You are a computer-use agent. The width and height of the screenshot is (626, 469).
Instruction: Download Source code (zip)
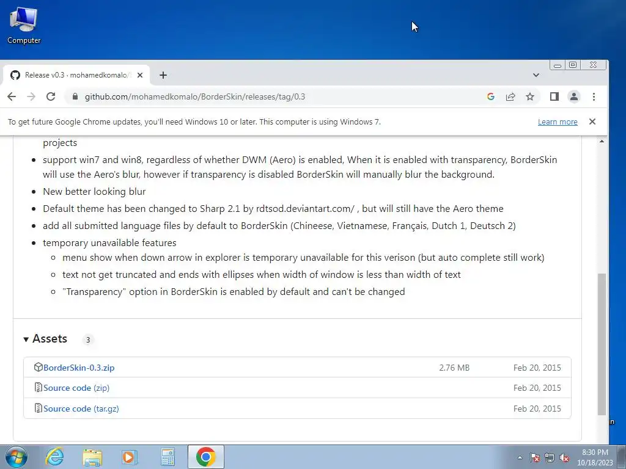coord(76,388)
